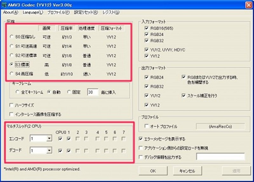Click the 圧縮率 column header
This screenshot has width=254, height=182.
coord(67,28)
